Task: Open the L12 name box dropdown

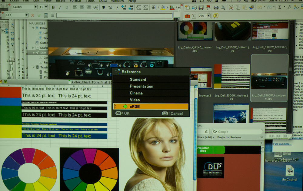Action: pos(26,15)
